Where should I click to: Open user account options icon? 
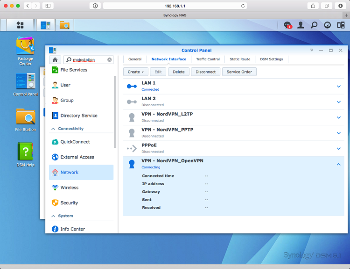(301, 25)
